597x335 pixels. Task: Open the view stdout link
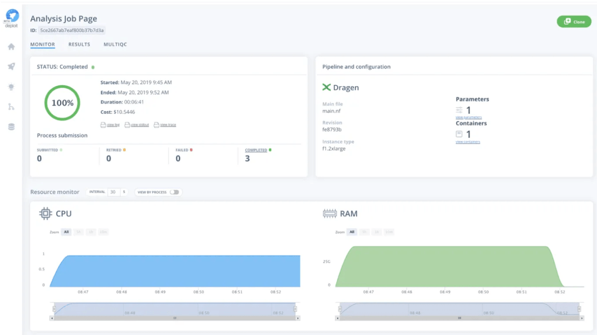pyautogui.click(x=140, y=125)
